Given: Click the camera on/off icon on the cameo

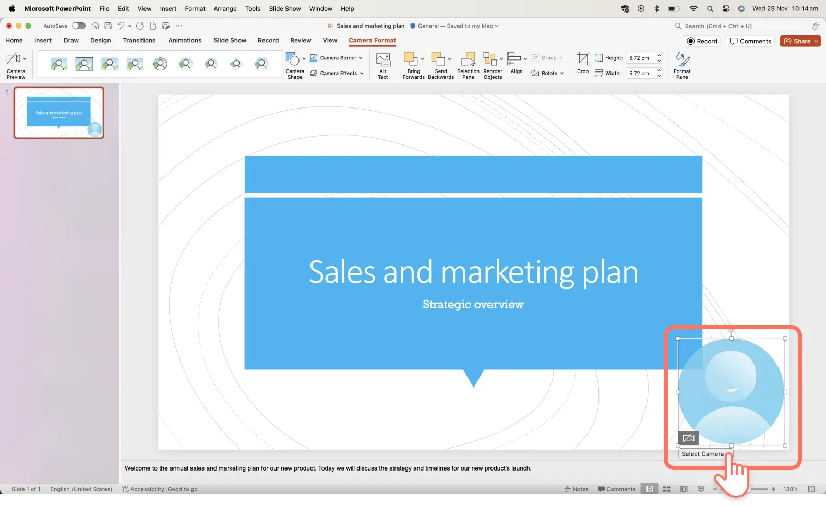Looking at the screenshot, I should click(x=688, y=438).
